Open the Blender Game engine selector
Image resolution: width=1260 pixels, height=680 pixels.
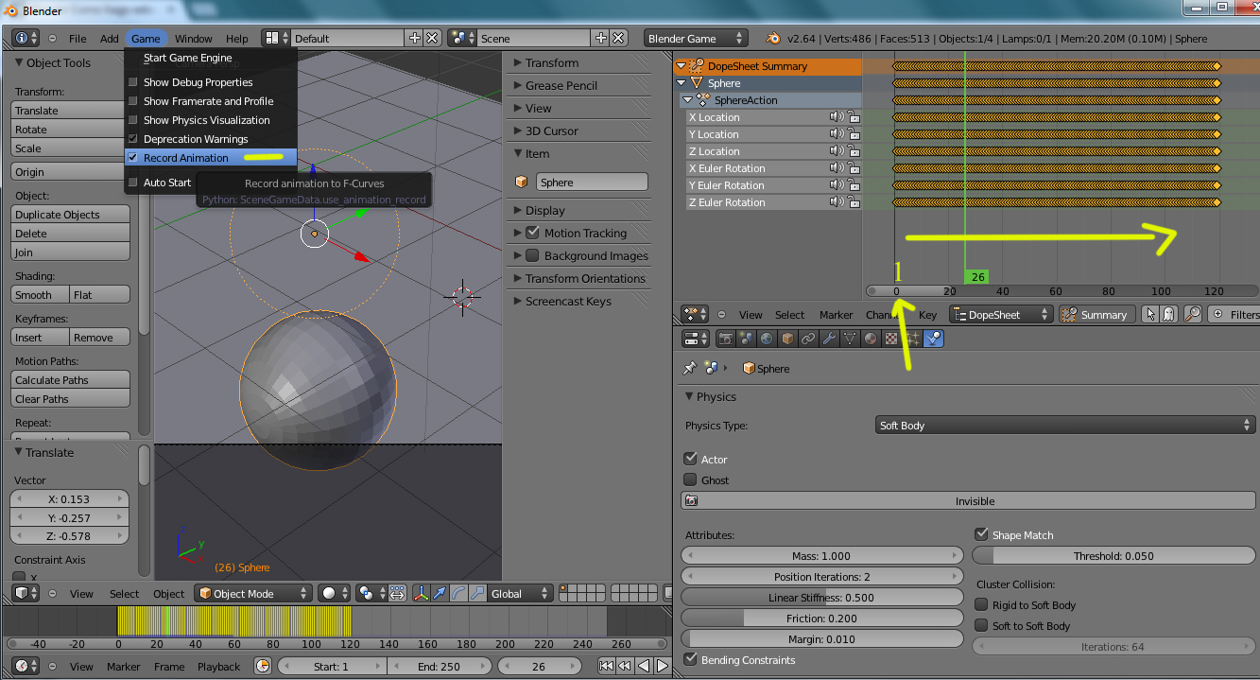[x=697, y=38]
